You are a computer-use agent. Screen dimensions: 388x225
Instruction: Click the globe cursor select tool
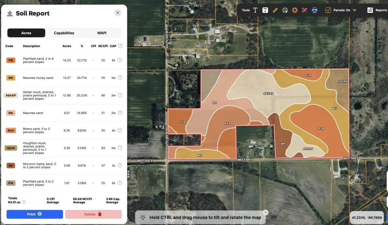(285, 10)
